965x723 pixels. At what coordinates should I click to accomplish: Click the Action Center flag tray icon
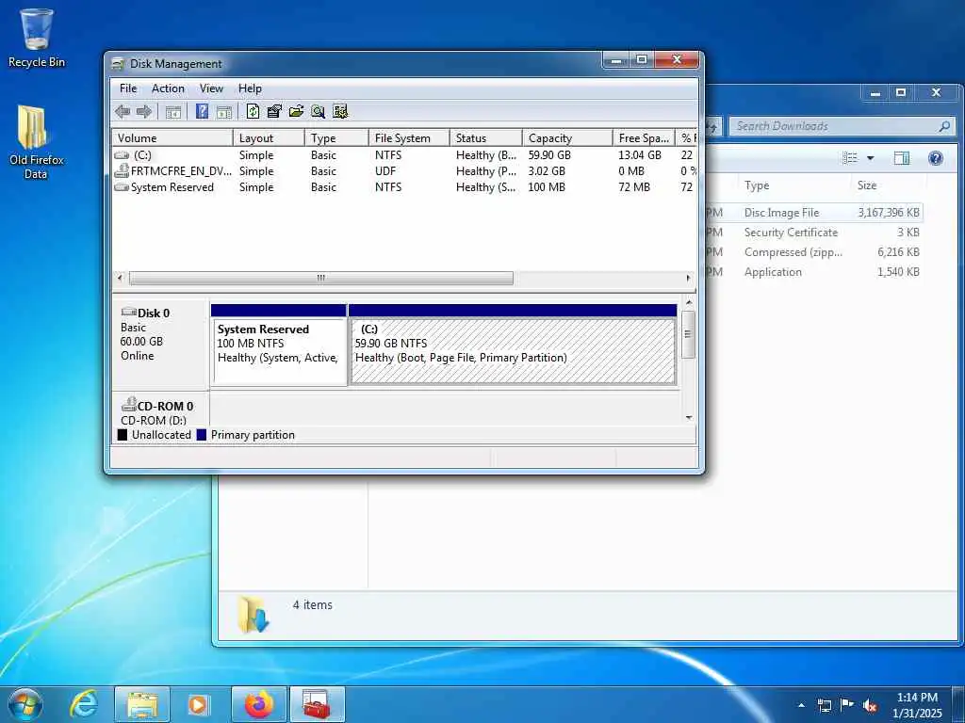pyautogui.click(x=847, y=705)
